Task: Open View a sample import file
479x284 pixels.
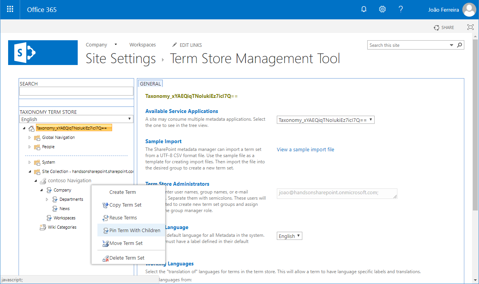Action: 305,149
